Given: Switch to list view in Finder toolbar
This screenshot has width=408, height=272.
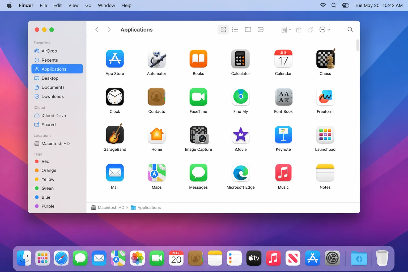Looking at the screenshot, I should (235, 29).
